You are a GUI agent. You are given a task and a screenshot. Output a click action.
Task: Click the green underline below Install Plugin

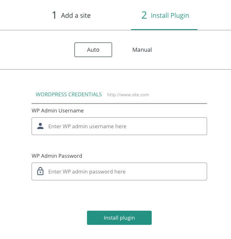[x=164, y=30]
